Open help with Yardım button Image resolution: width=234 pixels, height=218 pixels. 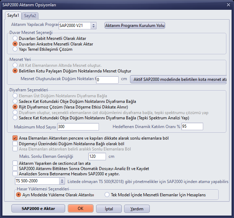tap(137, 209)
